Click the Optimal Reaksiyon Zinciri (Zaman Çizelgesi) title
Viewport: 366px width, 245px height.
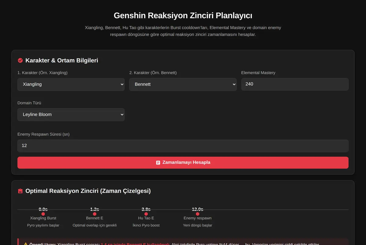pyautogui.click(x=88, y=191)
